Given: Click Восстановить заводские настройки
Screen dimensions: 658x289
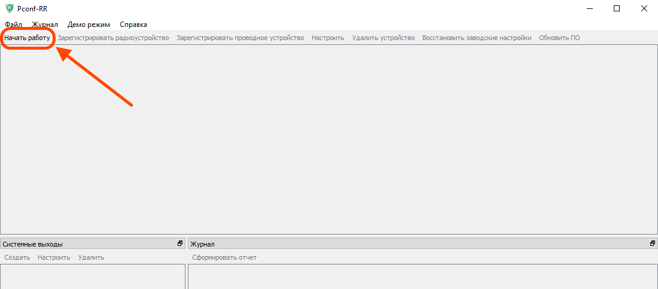Looking at the screenshot, I should [476, 38].
